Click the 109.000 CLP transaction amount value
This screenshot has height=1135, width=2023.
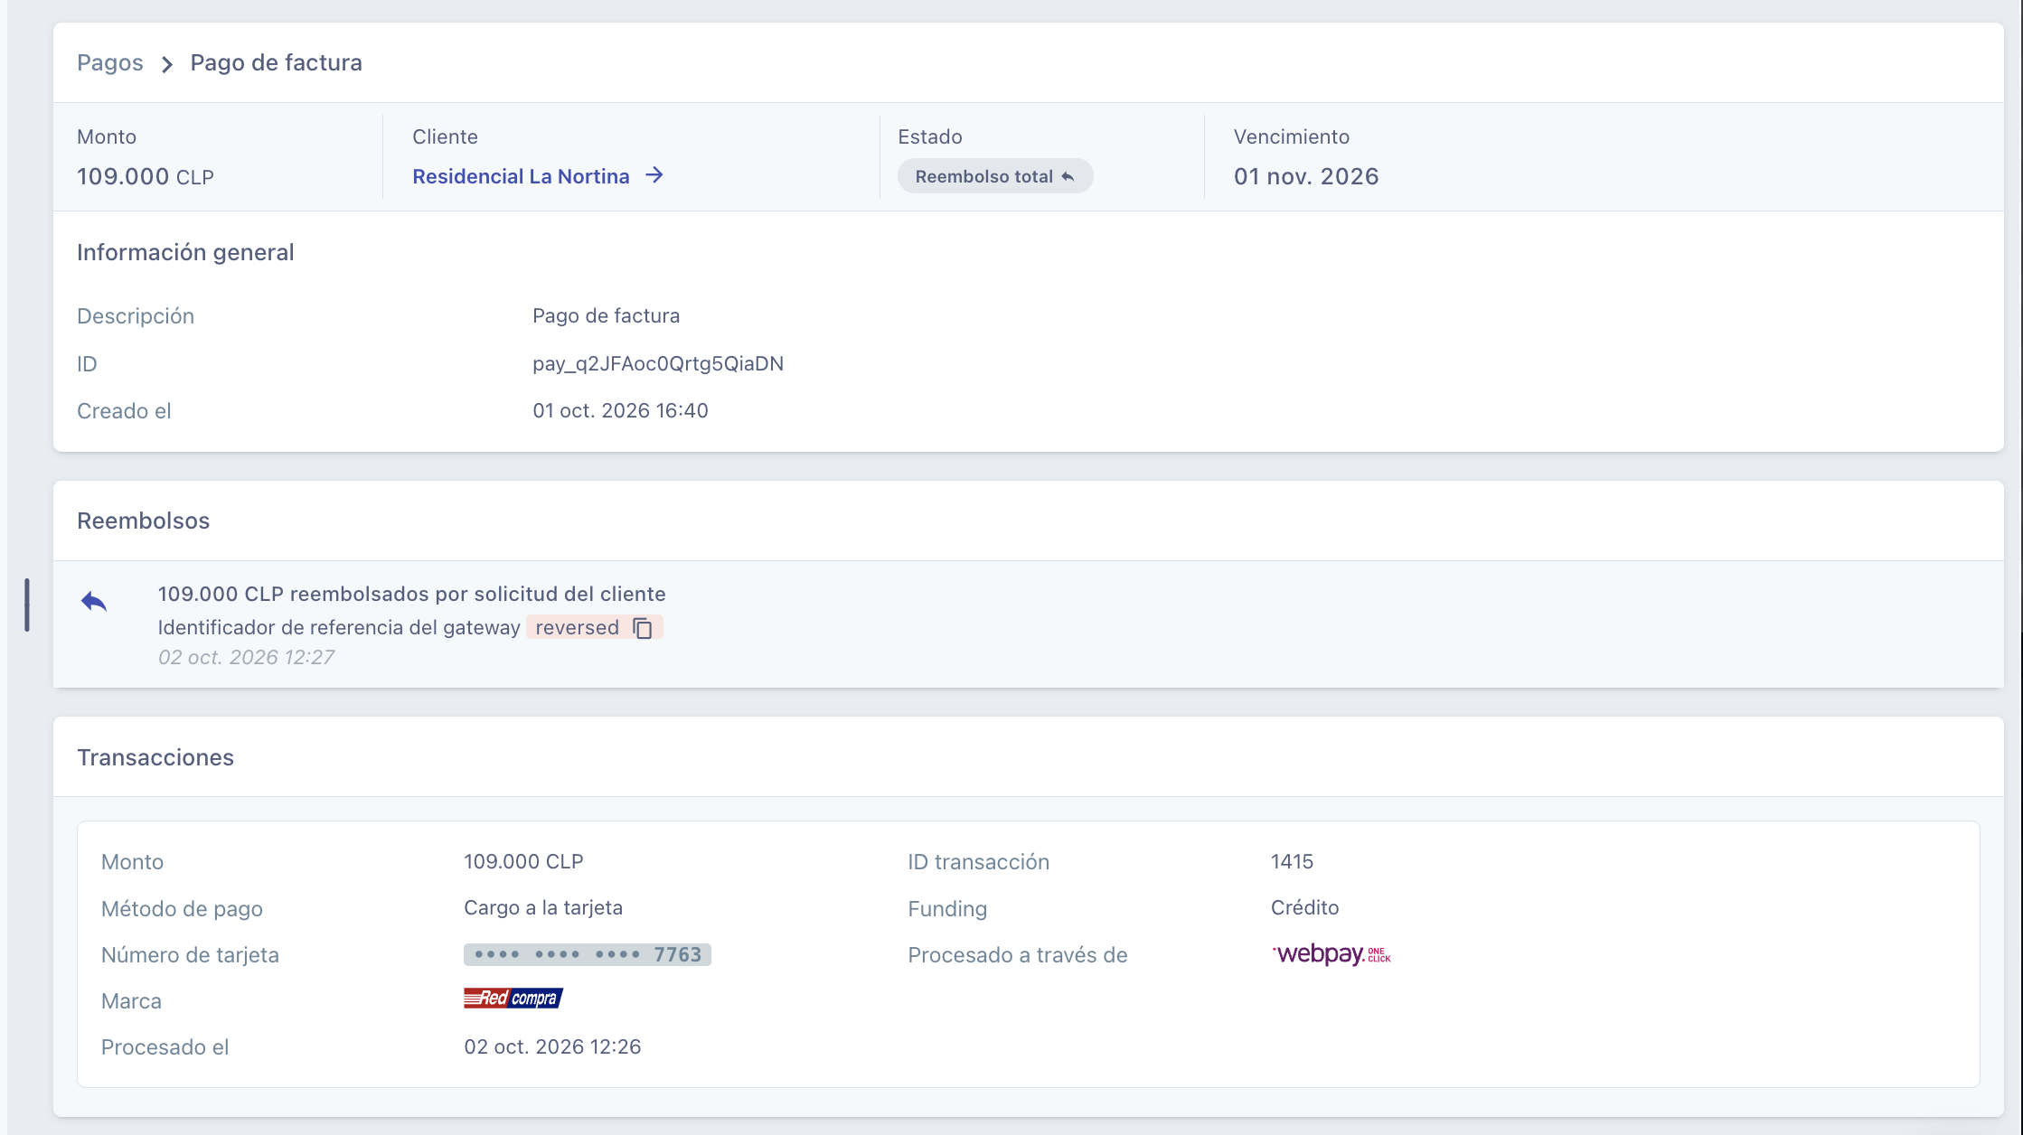[x=523, y=861]
